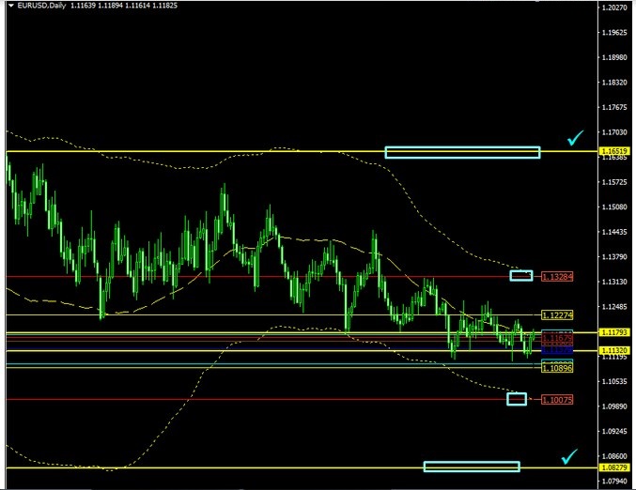Select the red 1.11679 level label
This screenshot has width=636, height=490.
pyautogui.click(x=557, y=338)
